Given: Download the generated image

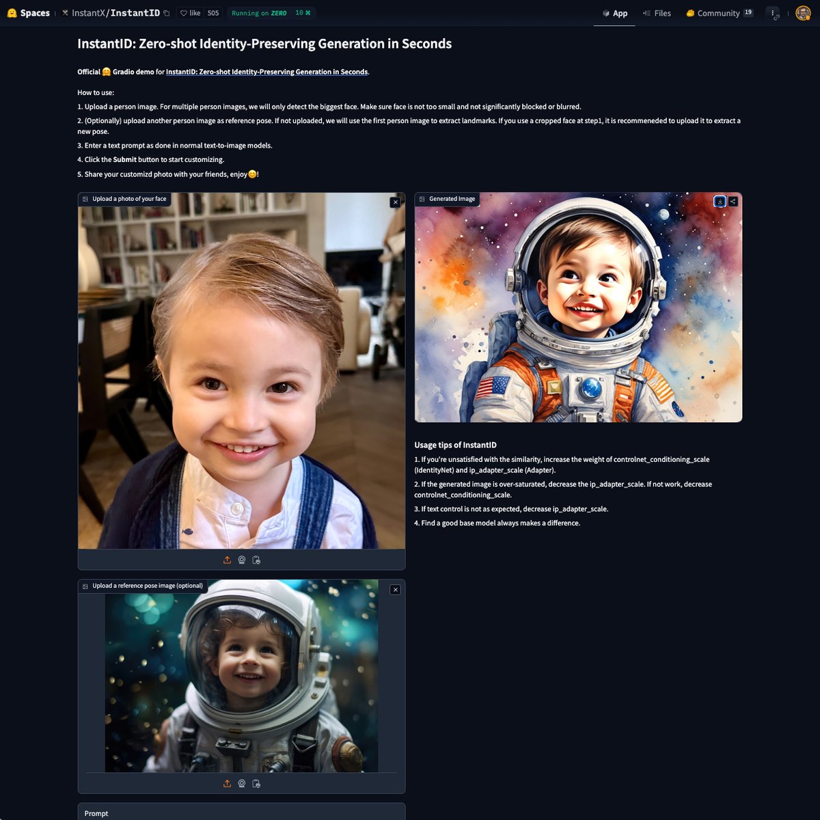Looking at the screenshot, I should tap(720, 202).
